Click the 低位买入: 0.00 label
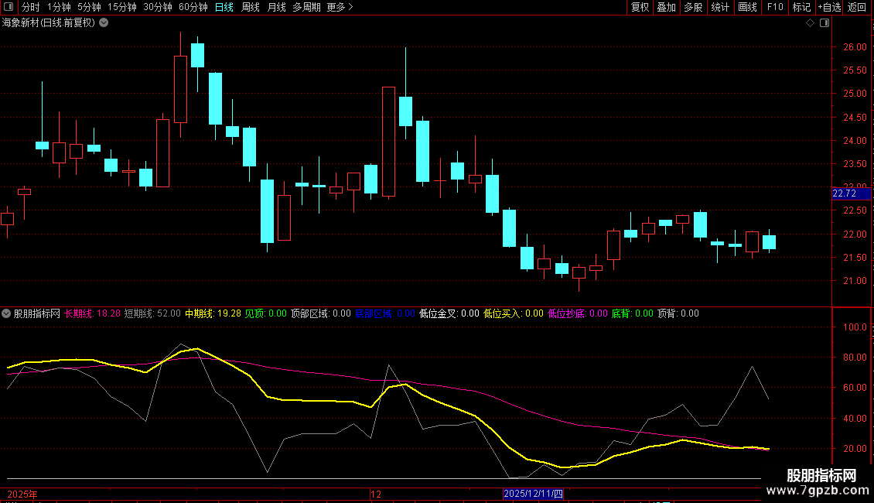 [513, 313]
